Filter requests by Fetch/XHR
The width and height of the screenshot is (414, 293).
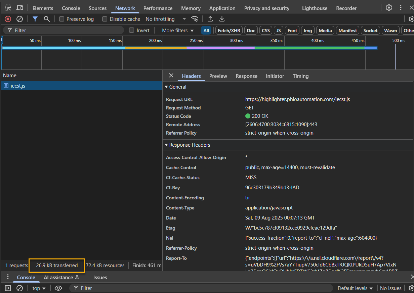click(x=229, y=31)
